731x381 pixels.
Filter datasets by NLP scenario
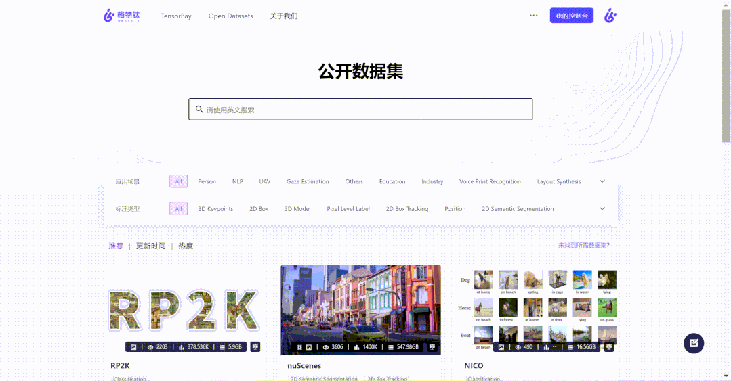point(237,181)
